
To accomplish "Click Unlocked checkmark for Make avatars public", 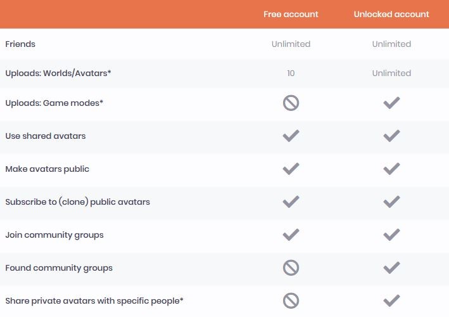I will point(391,169).
